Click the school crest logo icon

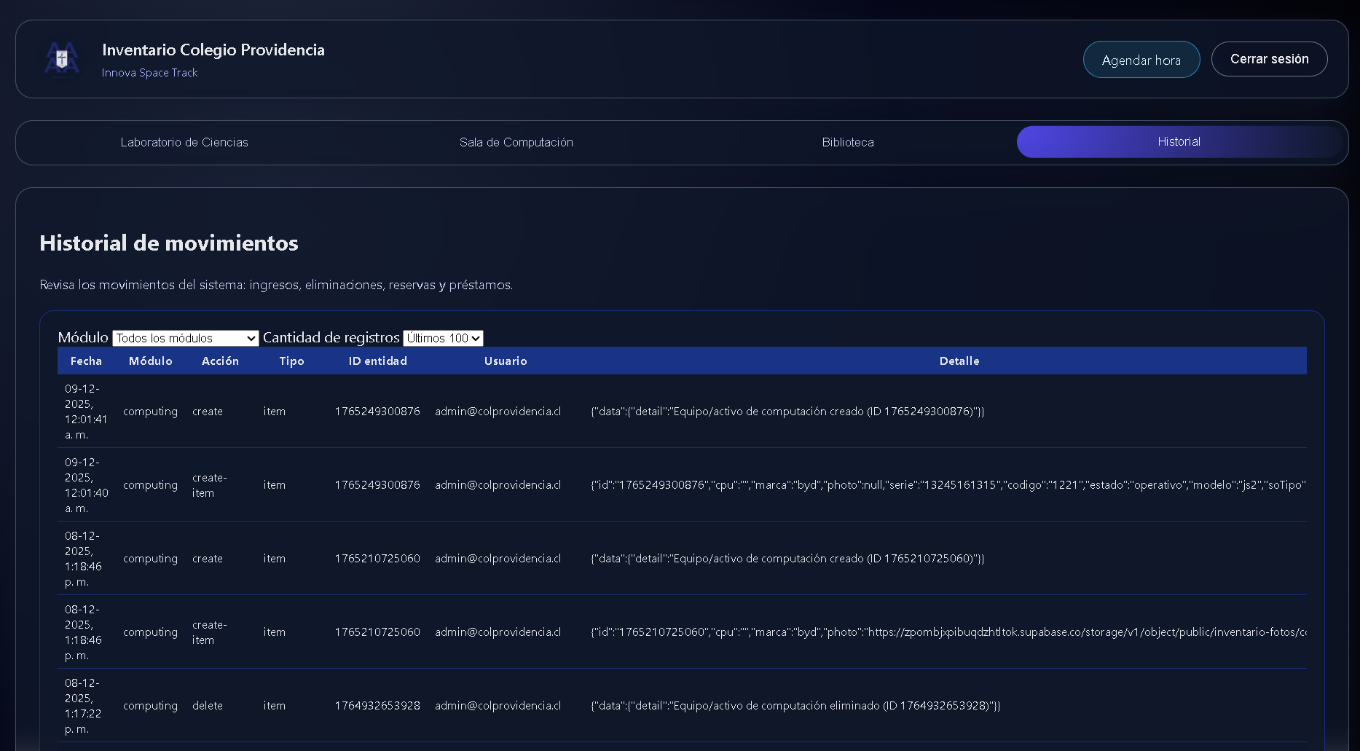(62, 59)
